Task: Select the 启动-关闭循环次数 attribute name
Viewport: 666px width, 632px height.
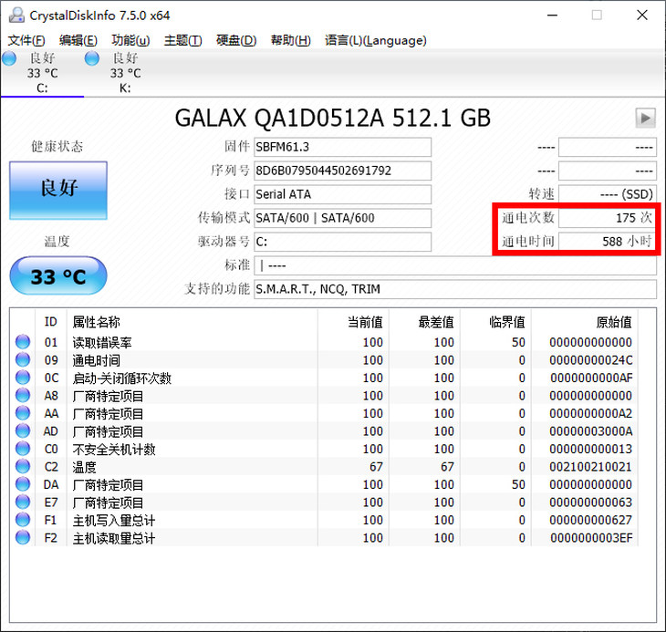Action: [122, 378]
